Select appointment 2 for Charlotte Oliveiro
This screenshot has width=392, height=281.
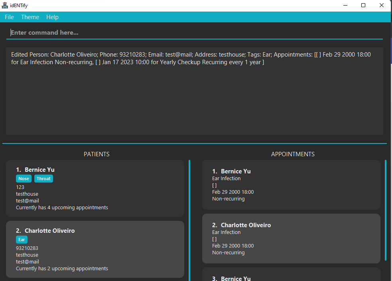pyautogui.click(x=291, y=238)
